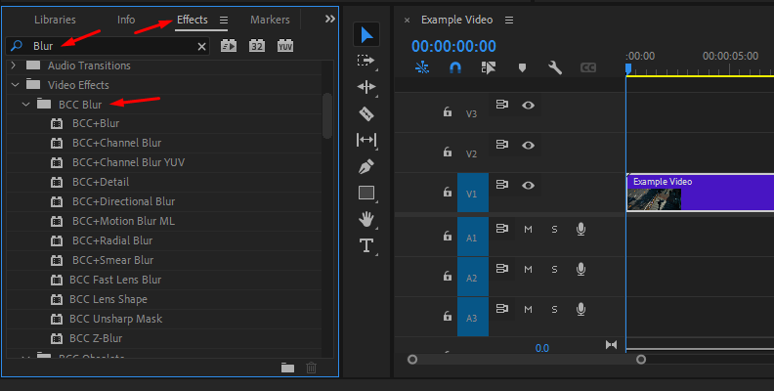Image resolution: width=774 pixels, height=391 pixels.
Task: Switch to the Markers tab
Action: coord(270,20)
